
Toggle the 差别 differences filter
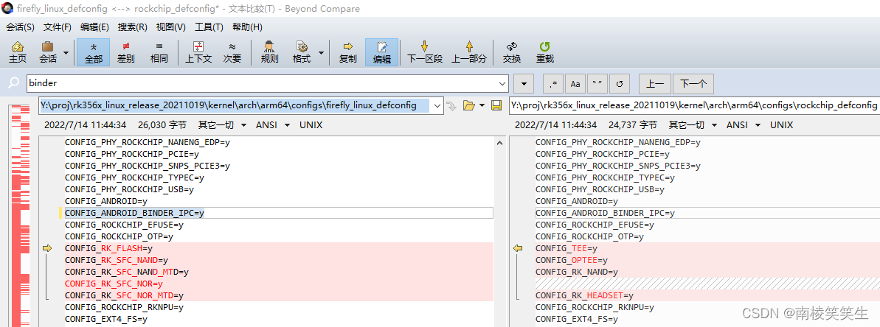pos(125,52)
